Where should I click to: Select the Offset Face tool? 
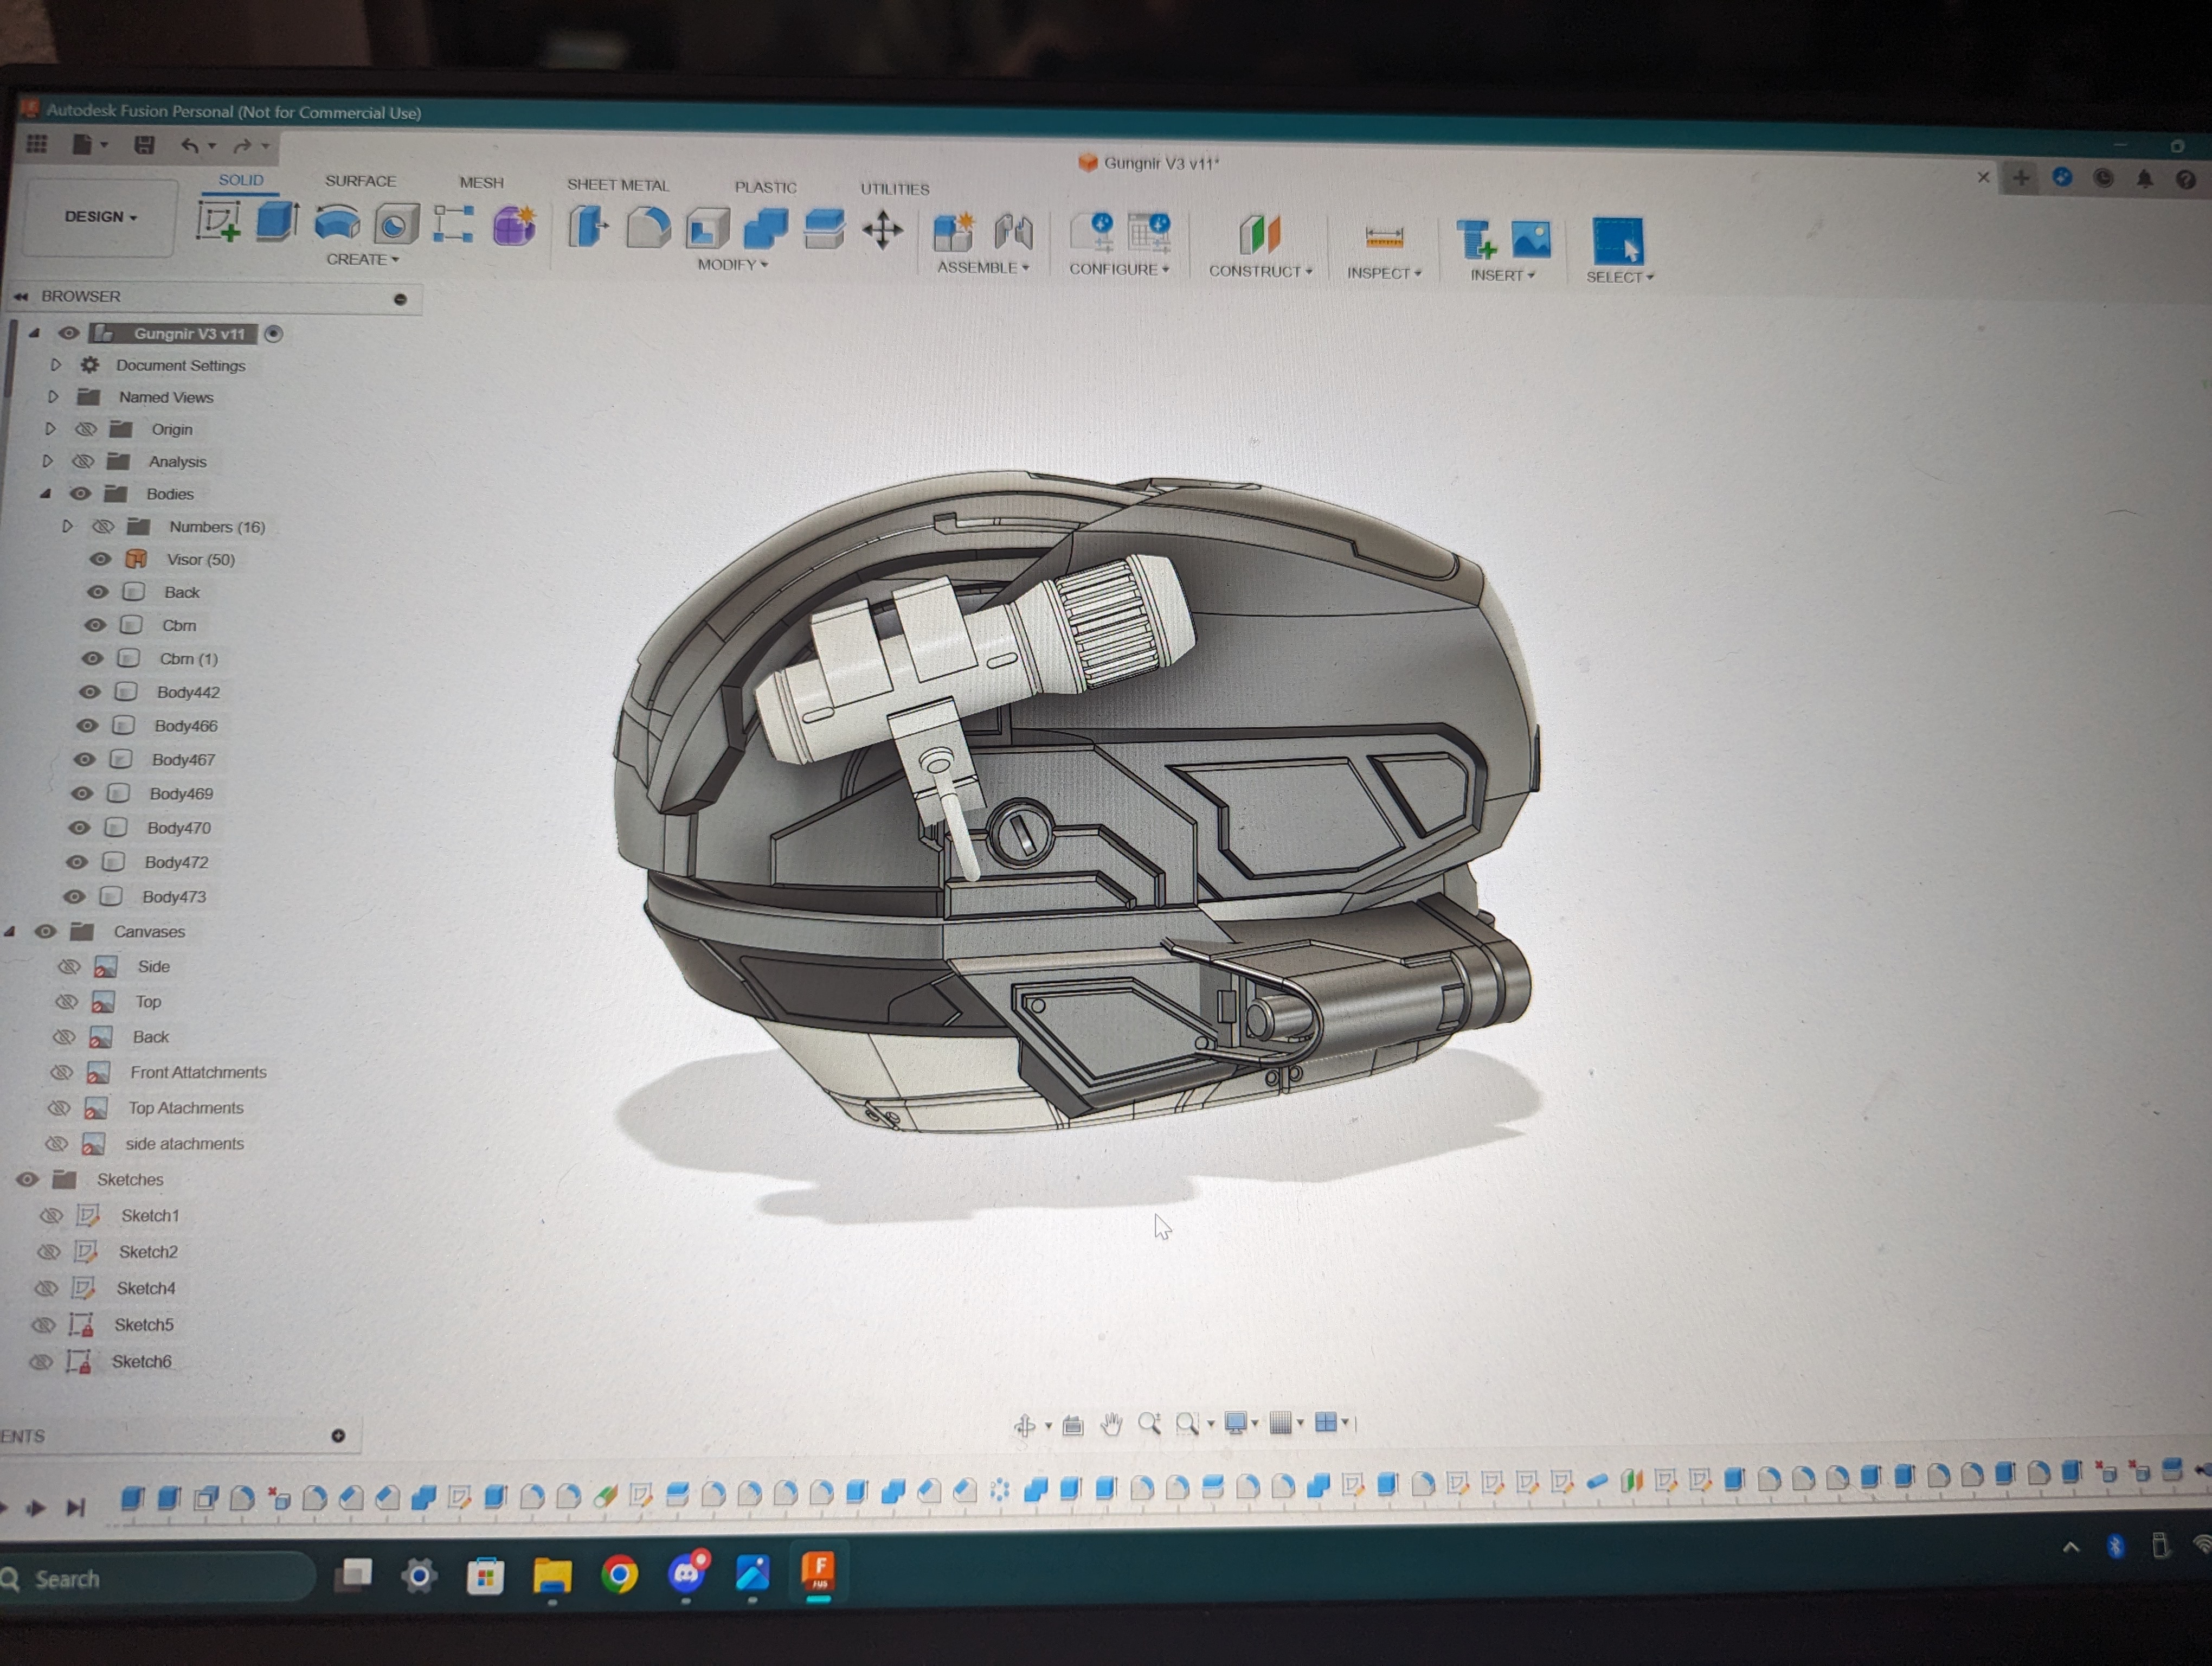click(x=825, y=230)
